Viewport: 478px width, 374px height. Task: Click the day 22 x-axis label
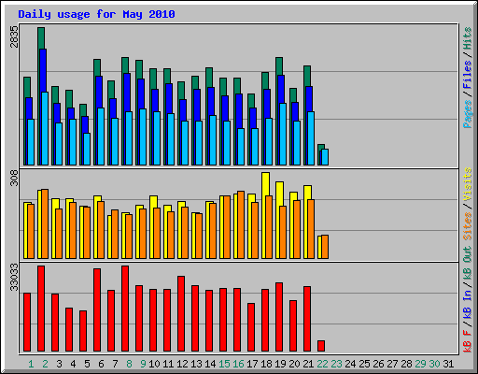coord(322,364)
